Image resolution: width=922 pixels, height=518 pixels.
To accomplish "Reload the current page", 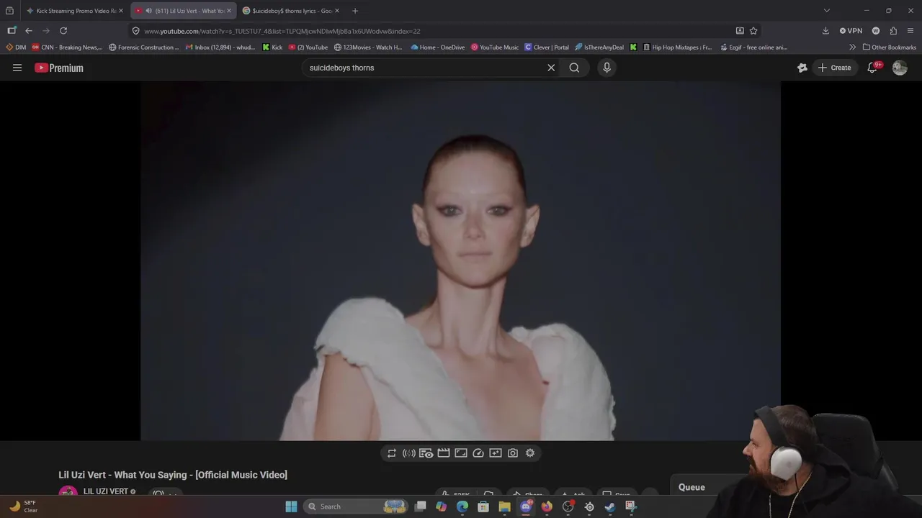I will pyautogui.click(x=63, y=31).
